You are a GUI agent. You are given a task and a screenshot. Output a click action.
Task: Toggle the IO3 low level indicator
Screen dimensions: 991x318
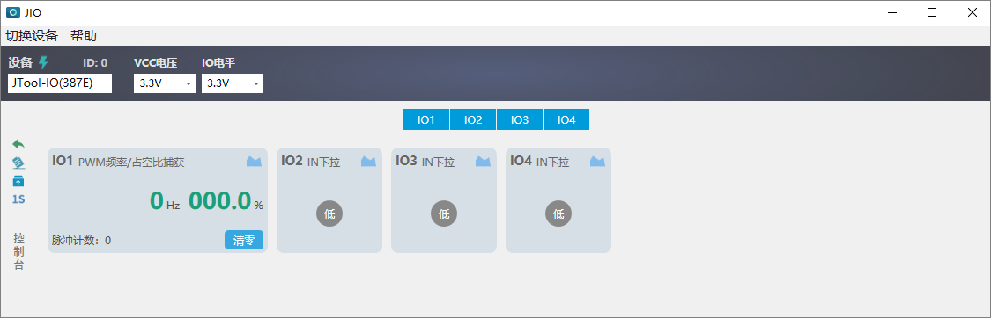[444, 213]
